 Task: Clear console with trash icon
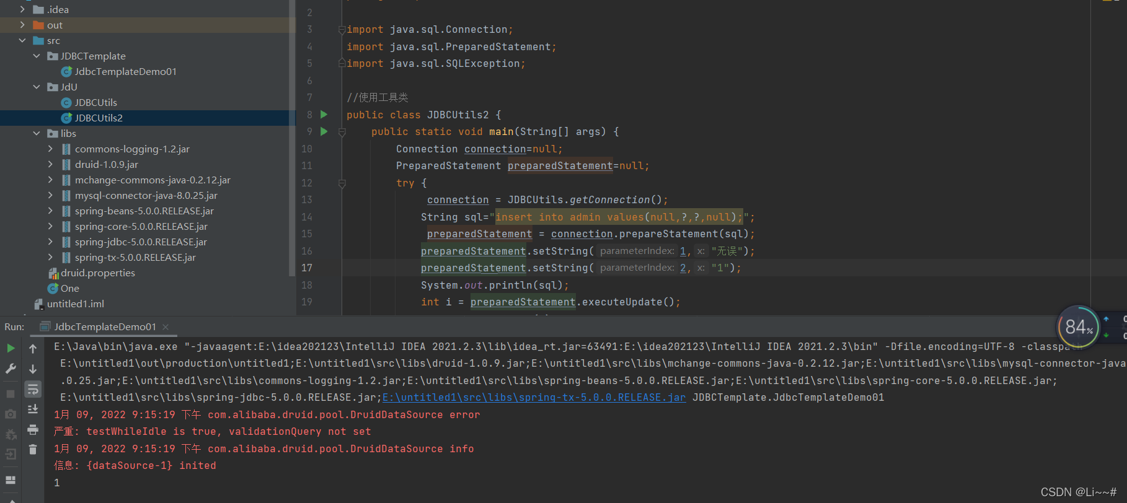33,449
